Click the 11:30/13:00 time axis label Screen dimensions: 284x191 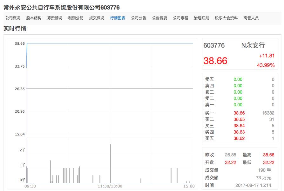110,186
